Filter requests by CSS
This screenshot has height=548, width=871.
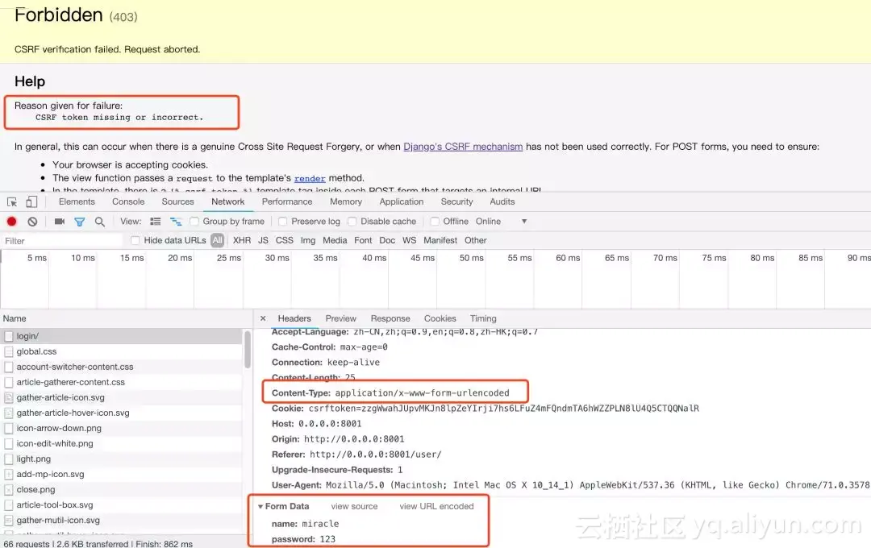[x=285, y=240]
